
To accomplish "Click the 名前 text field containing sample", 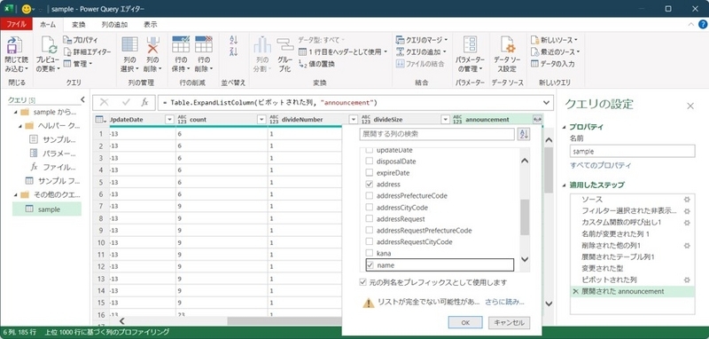I will coord(632,151).
